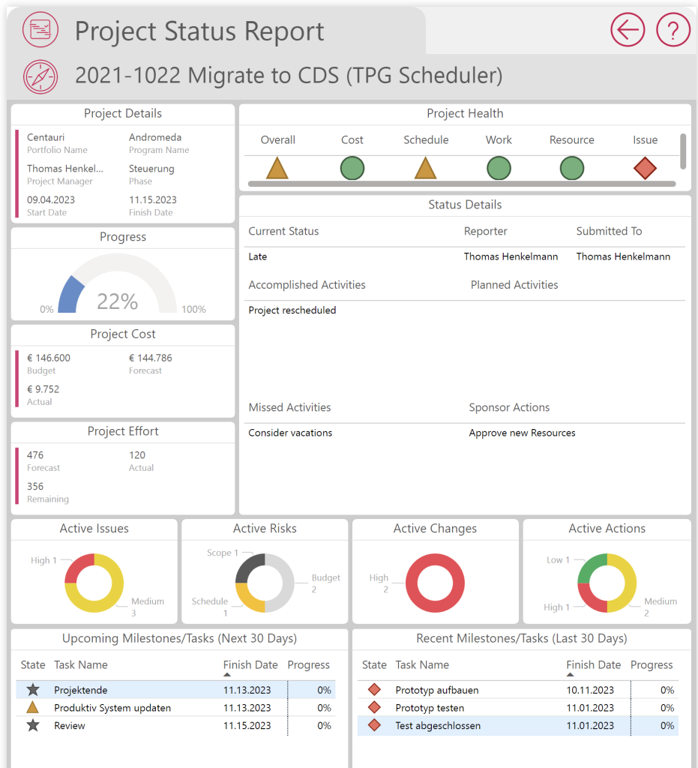Click the Issue health red diamond indicator
The image size is (698, 768).
click(x=645, y=168)
